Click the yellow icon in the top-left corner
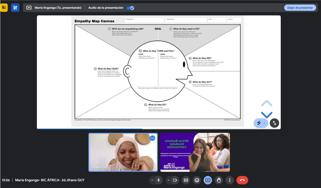Viewport: 321px width, 188px height. point(4,8)
